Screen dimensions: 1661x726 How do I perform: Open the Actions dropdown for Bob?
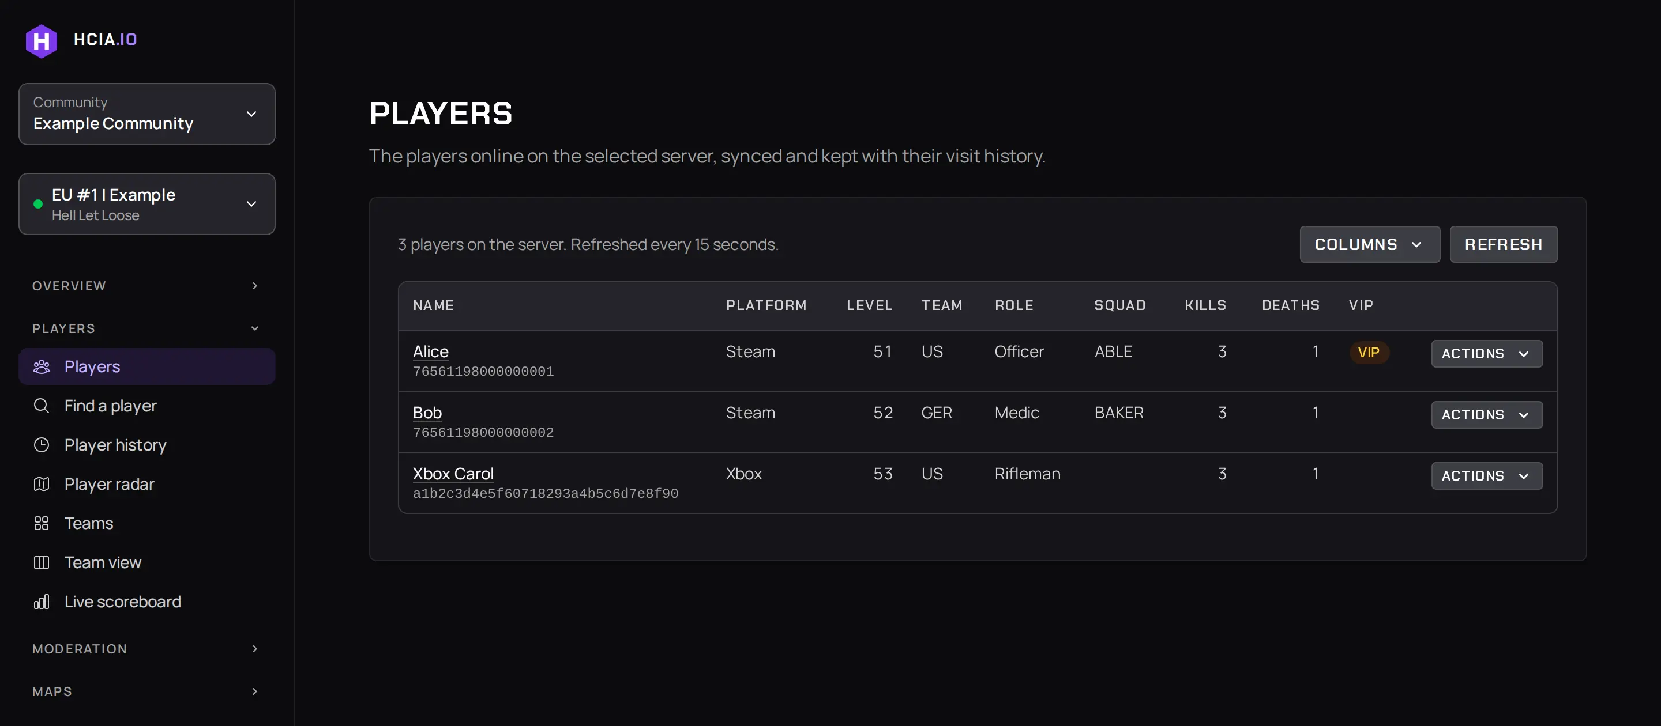click(x=1486, y=415)
